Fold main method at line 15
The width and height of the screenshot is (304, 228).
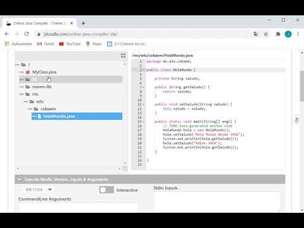tap(144, 122)
